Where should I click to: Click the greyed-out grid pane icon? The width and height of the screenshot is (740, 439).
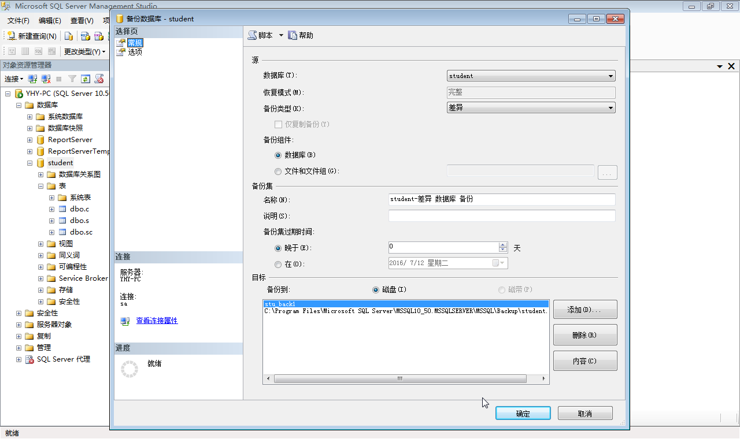[x=25, y=51]
